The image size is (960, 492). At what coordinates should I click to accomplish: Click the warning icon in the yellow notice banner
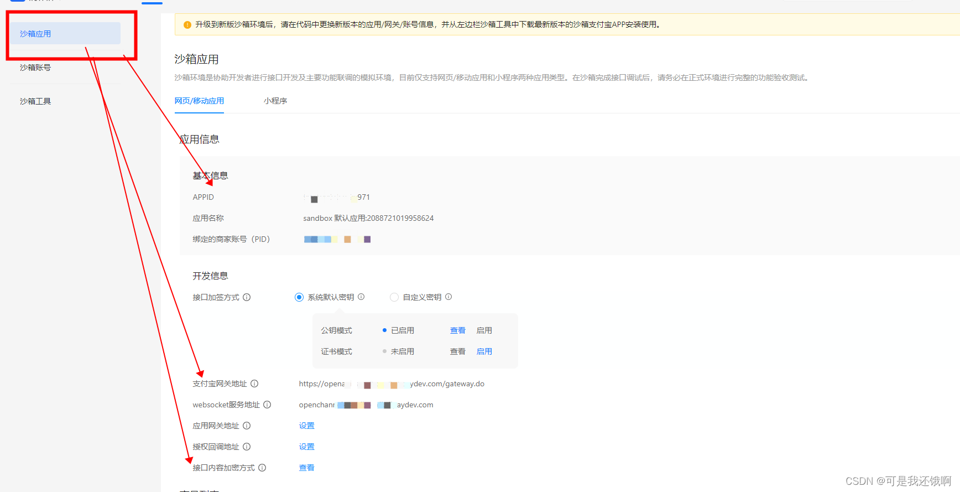(x=187, y=24)
